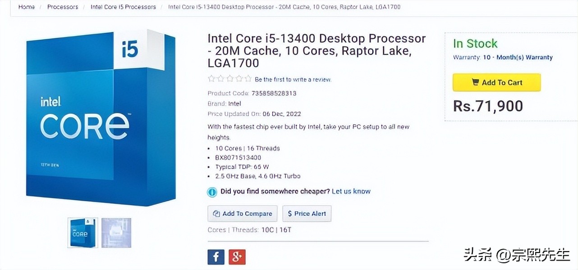Click the fifth review star
The width and height of the screenshot is (578, 270).
(248, 79)
